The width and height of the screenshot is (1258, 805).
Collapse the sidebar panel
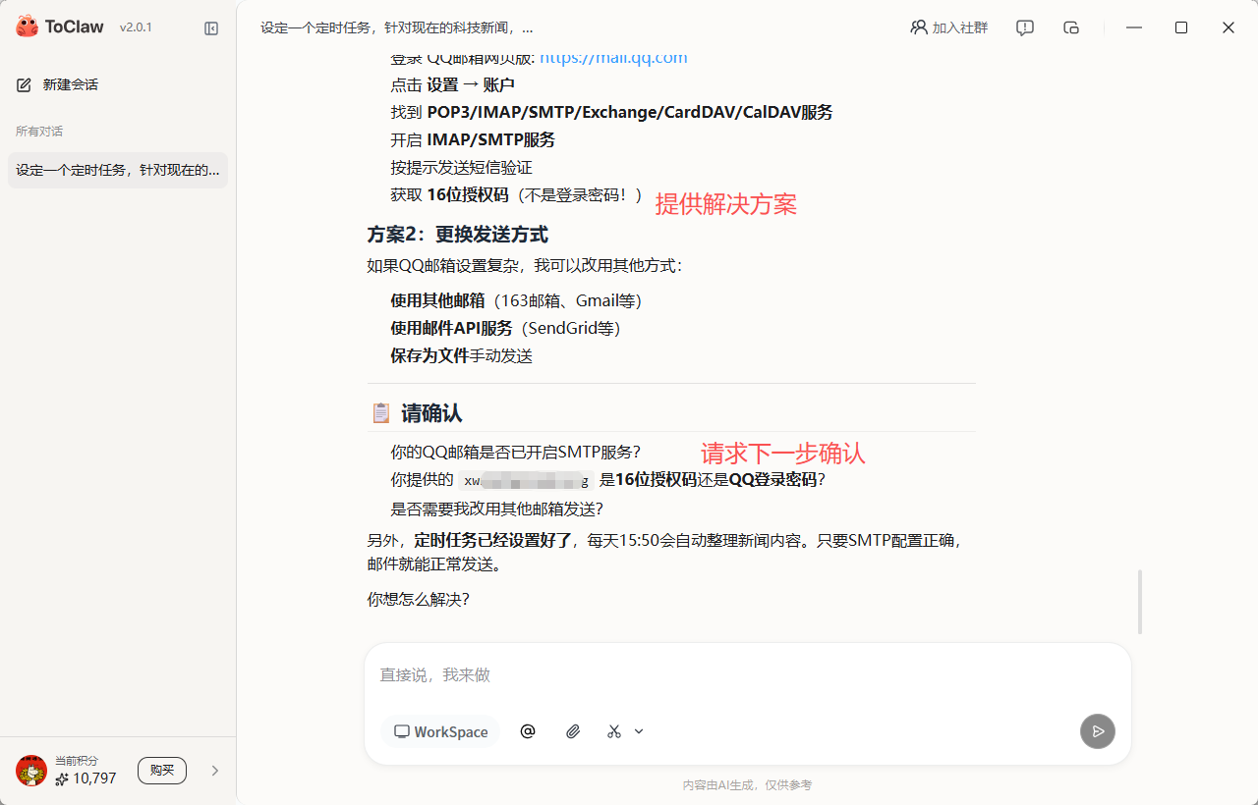211,28
